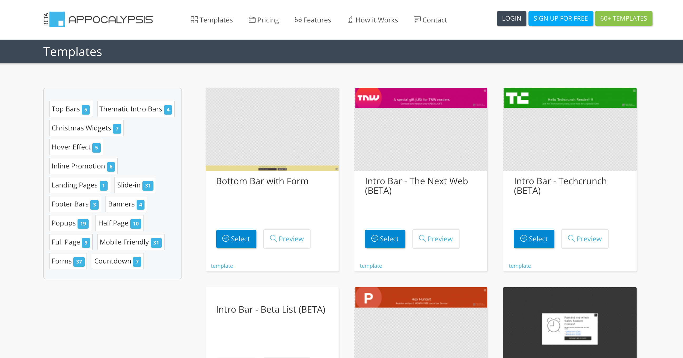Open the Pricing page from the navigation
The width and height of the screenshot is (683, 358).
267,20
